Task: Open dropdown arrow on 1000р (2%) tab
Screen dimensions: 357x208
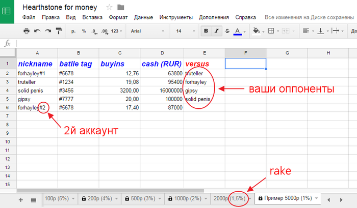Action: [206, 198]
